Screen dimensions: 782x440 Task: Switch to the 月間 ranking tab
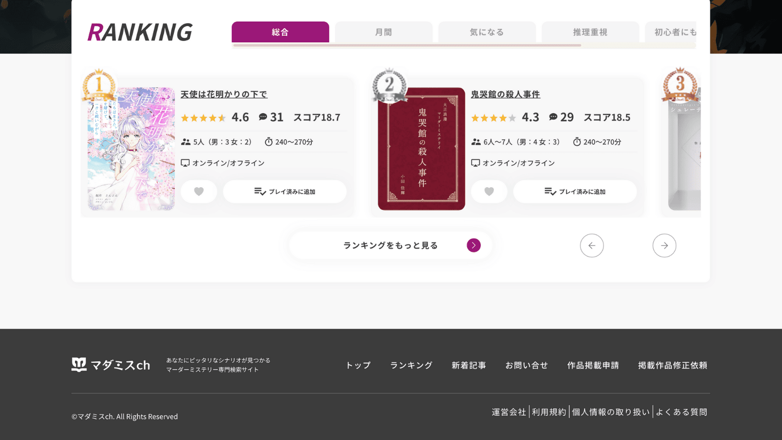pos(384,32)
